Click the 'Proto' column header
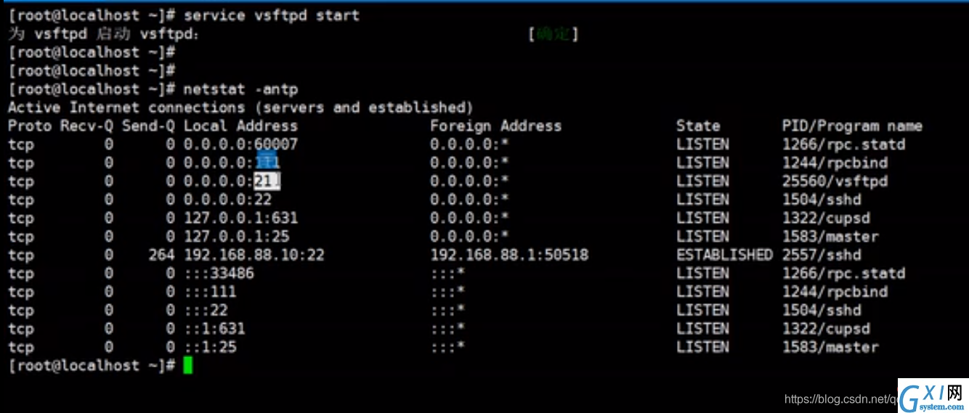969x413 pixels. tap(30, 126)
